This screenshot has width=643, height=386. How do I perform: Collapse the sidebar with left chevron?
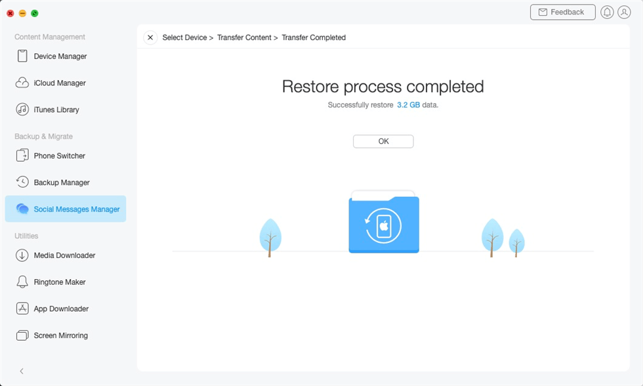coord(22,371)
